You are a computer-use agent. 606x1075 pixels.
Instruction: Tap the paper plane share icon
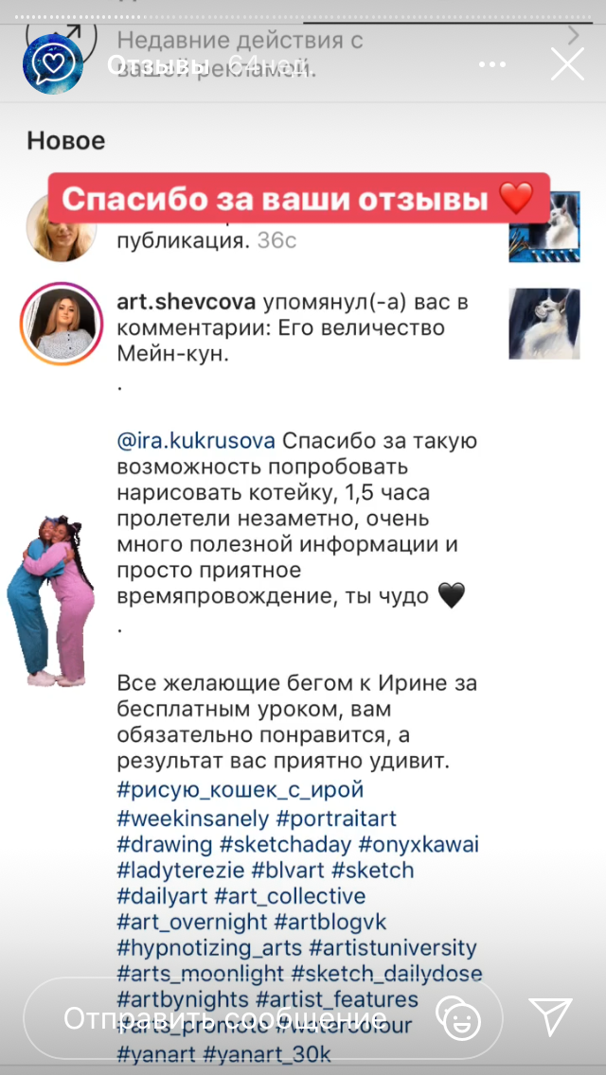550,1016
